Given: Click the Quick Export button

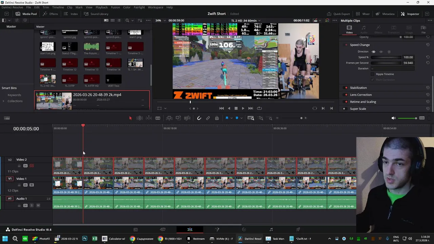Looking at the screenshot, I should (338, 14).
